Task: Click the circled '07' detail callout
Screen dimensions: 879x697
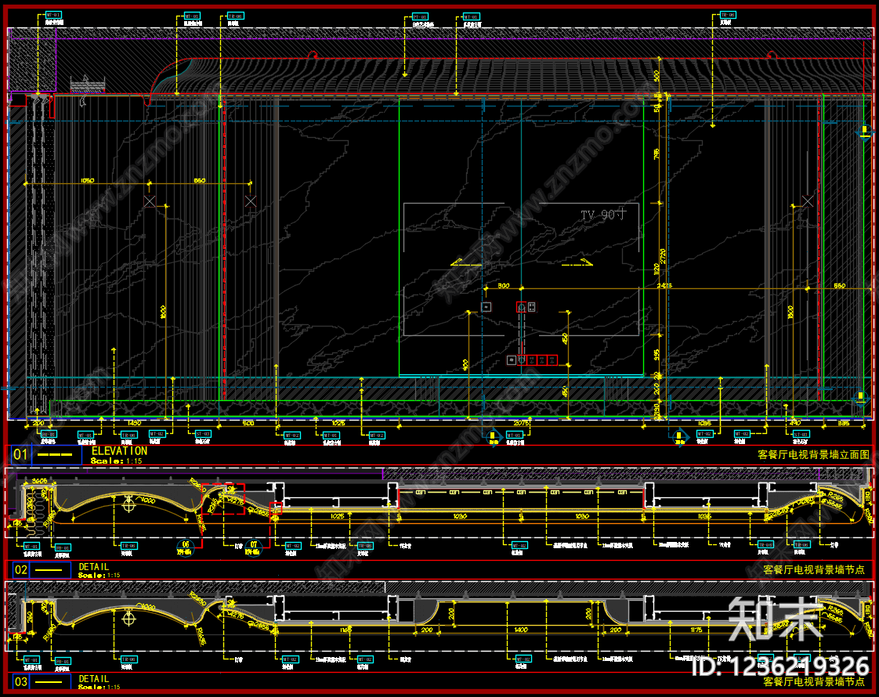Action: point(253,547)
